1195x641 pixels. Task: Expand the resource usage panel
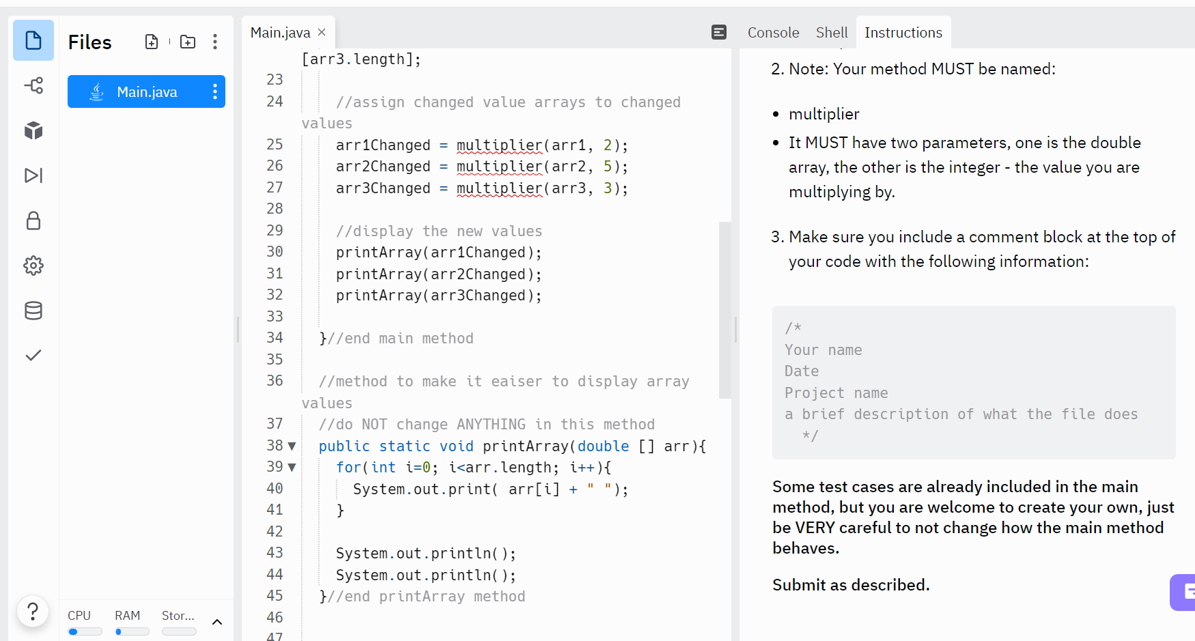point(217,622)
